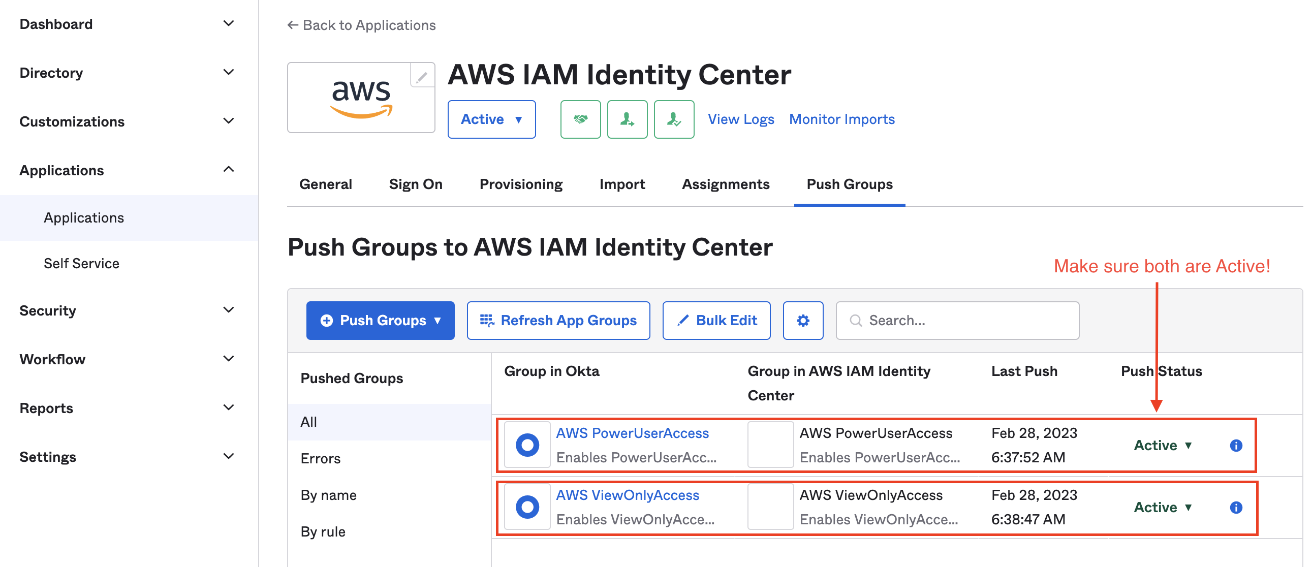Screen dimensions: 1312x567
Task: Click the Okta group icon for AWS PowerUserAccess
Action: pyautogui.click(x=527, y=445)
